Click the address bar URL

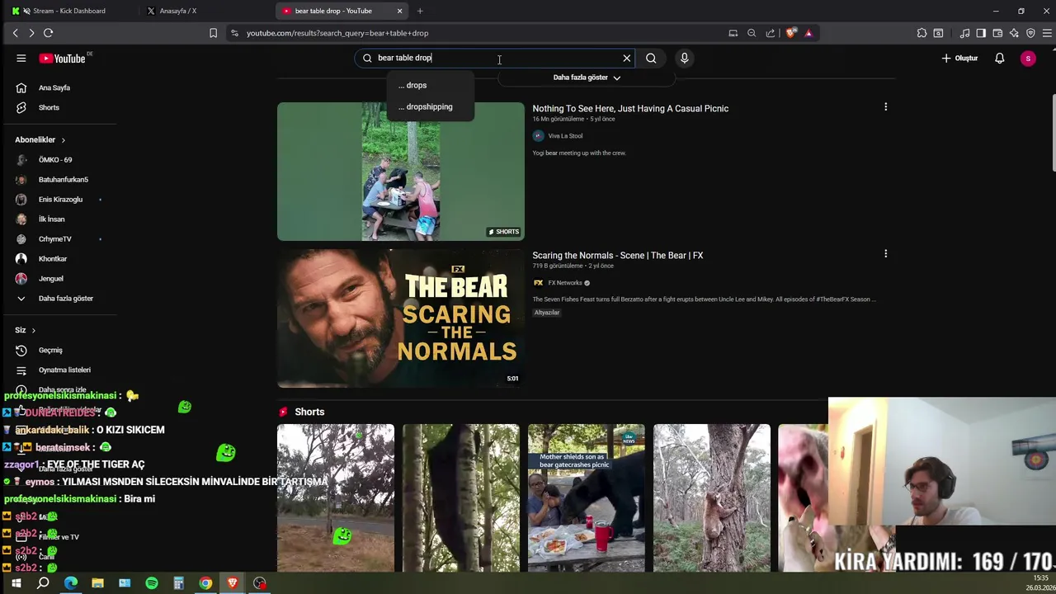[x=337, y=33]
